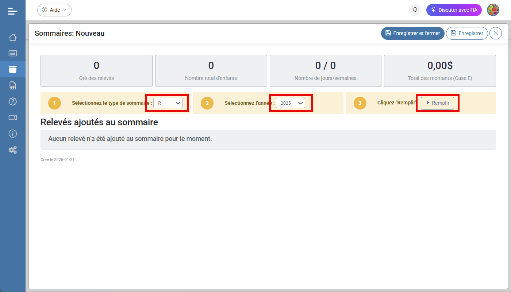This screenshot has height=292, width=511.
Task: Check notifications with the bell icon
Action: pos(415,10)
